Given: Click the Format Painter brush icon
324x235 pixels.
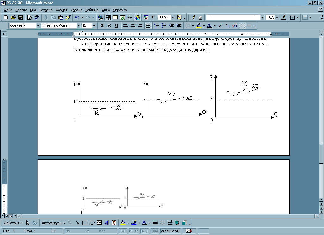Looking at the screenshot, I should (x=68, y=17).
